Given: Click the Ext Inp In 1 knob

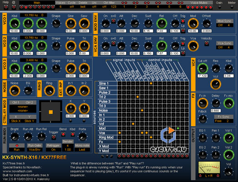Looking at the screenshot, I should point(71,91).
